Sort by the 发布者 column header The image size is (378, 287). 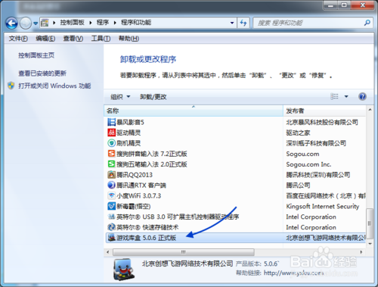(x=324, y=111)
